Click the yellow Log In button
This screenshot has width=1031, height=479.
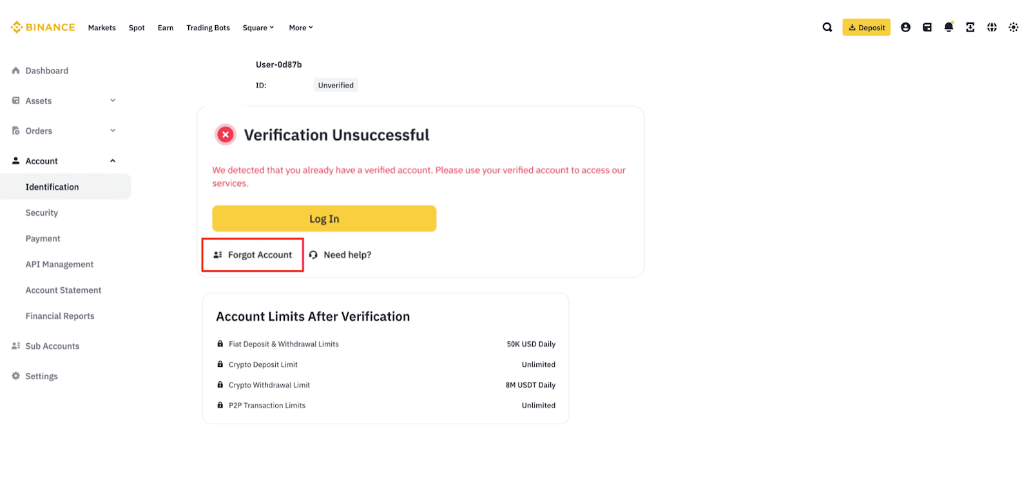coord(324,219)
